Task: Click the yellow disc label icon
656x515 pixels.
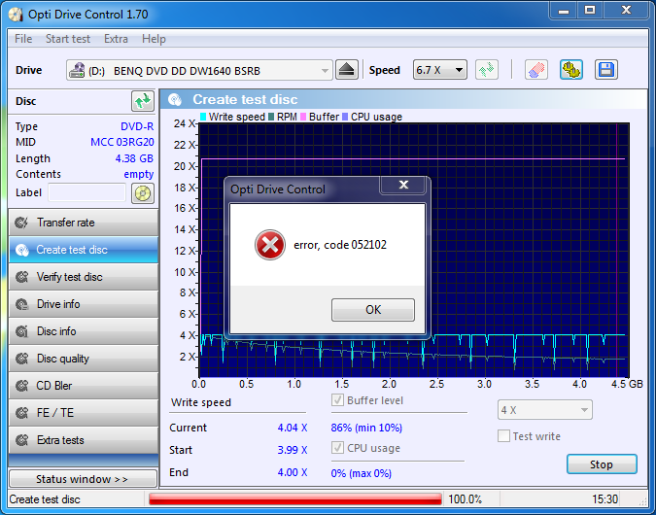Action: point(143,193)
